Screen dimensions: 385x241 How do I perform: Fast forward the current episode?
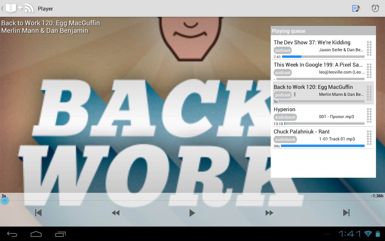269,213
